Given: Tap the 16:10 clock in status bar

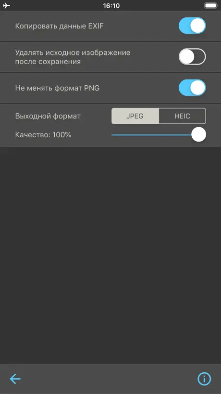Looking at the screenshot, I should (111, 5).
